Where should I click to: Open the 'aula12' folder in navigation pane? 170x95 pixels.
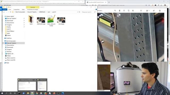pyautogui.click(x=9, y=29)
